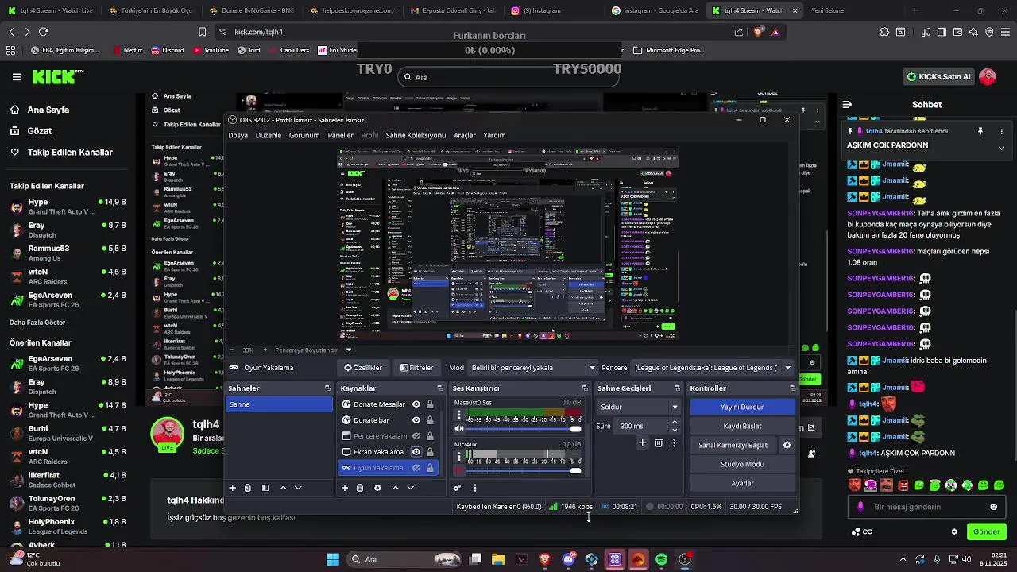Image resolution: width=1017 pixels, height=572 pixels.
Task: Add a scene transition with plus icon
Action: pos(642,443)
